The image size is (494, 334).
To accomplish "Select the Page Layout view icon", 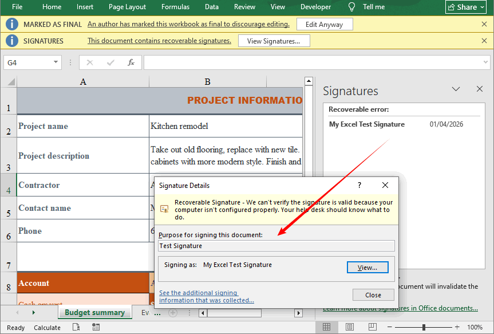I will [349, 327].
